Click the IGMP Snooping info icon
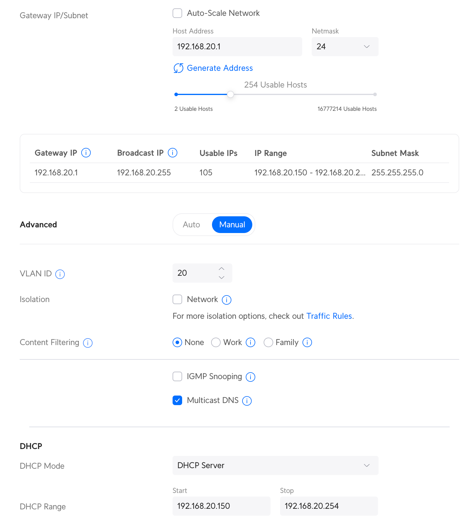The image size is (461, 527). tap(251, 377)
